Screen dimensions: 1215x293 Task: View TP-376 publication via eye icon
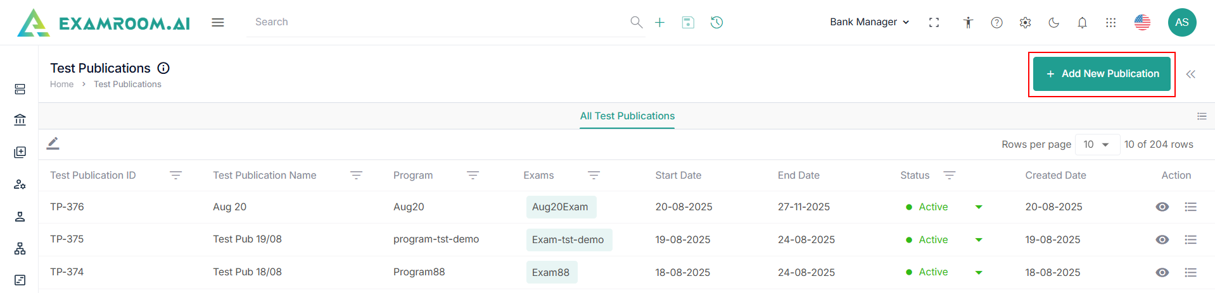(x=1162, y=207)
